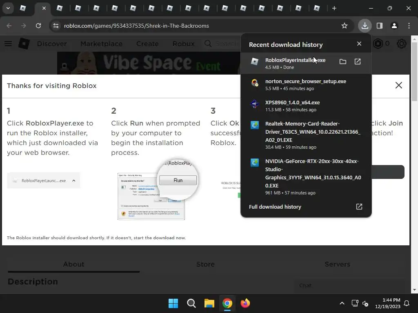Open Robux in Roblox navigation

point(184,44)
